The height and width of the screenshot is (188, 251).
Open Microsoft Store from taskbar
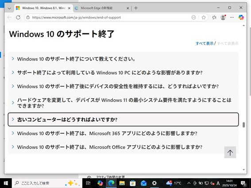pyautogui.click(x=132, y=183)
